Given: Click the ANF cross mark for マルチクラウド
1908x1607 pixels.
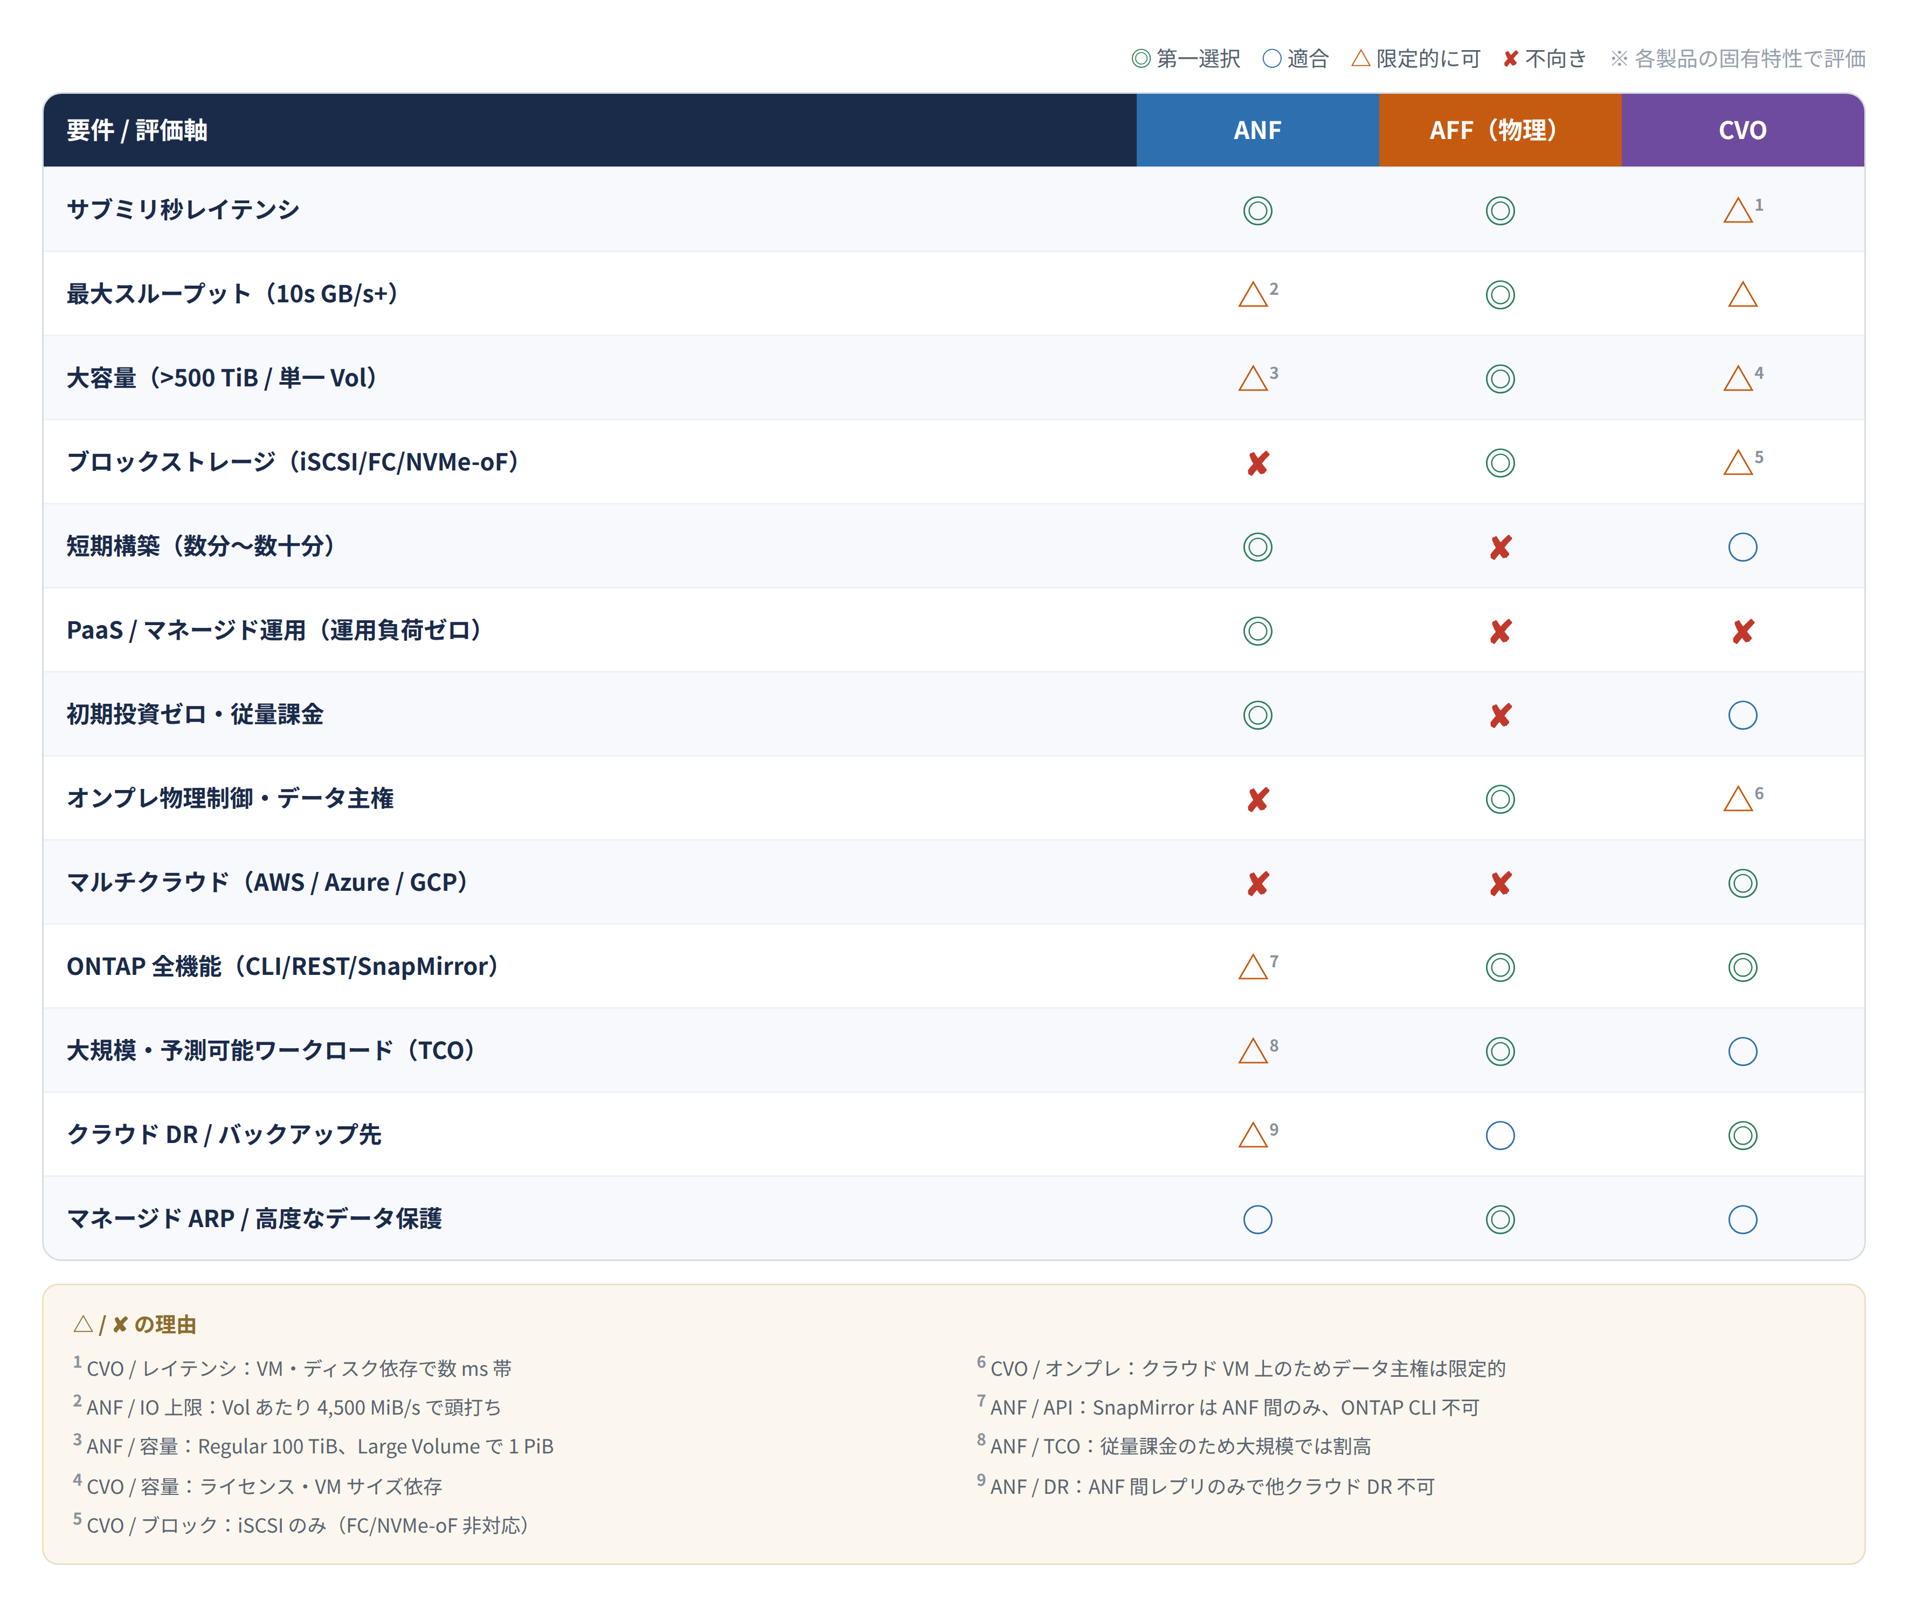Looking at the screenshot, I should tap(1257, 883).
